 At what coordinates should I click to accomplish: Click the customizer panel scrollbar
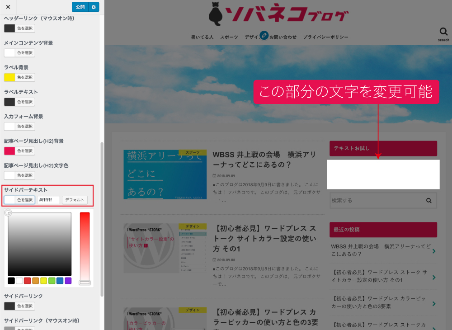tap(102, 219)
